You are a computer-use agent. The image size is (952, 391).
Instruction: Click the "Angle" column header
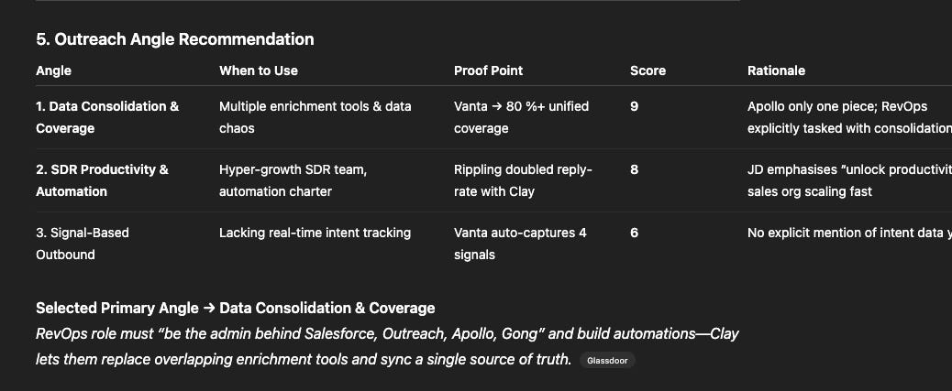coord(53,71)
